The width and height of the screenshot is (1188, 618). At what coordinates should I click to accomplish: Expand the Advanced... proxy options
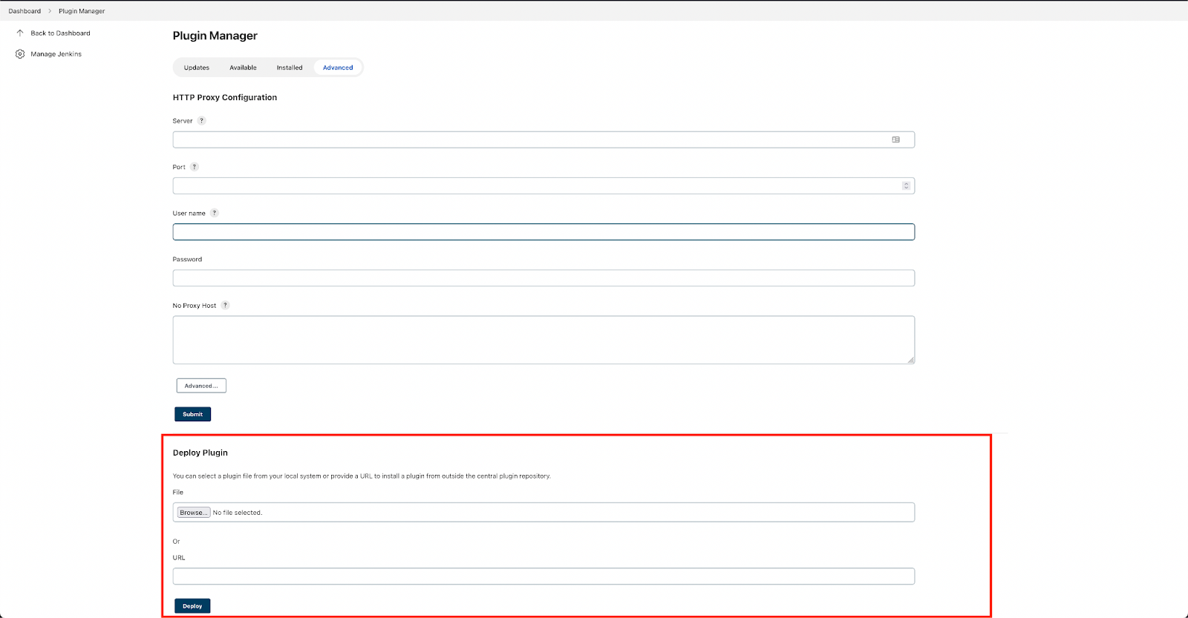click(201, 386)
